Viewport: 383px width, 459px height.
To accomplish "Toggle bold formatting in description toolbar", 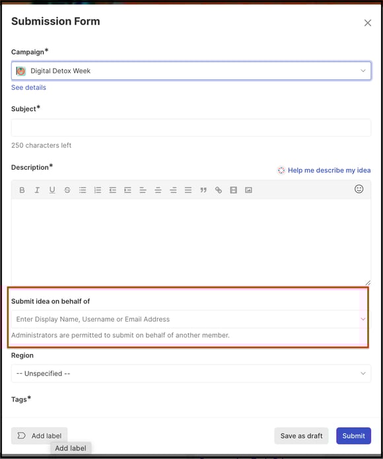I will 22,190.
